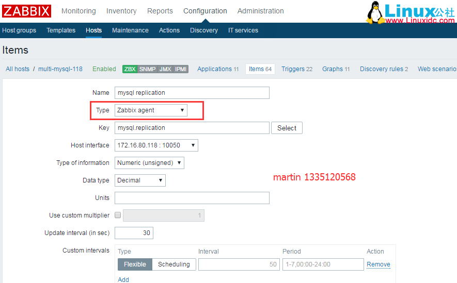Open the Data type dropdown
Viewport: 457px width, 283px height.
(140, 180)
